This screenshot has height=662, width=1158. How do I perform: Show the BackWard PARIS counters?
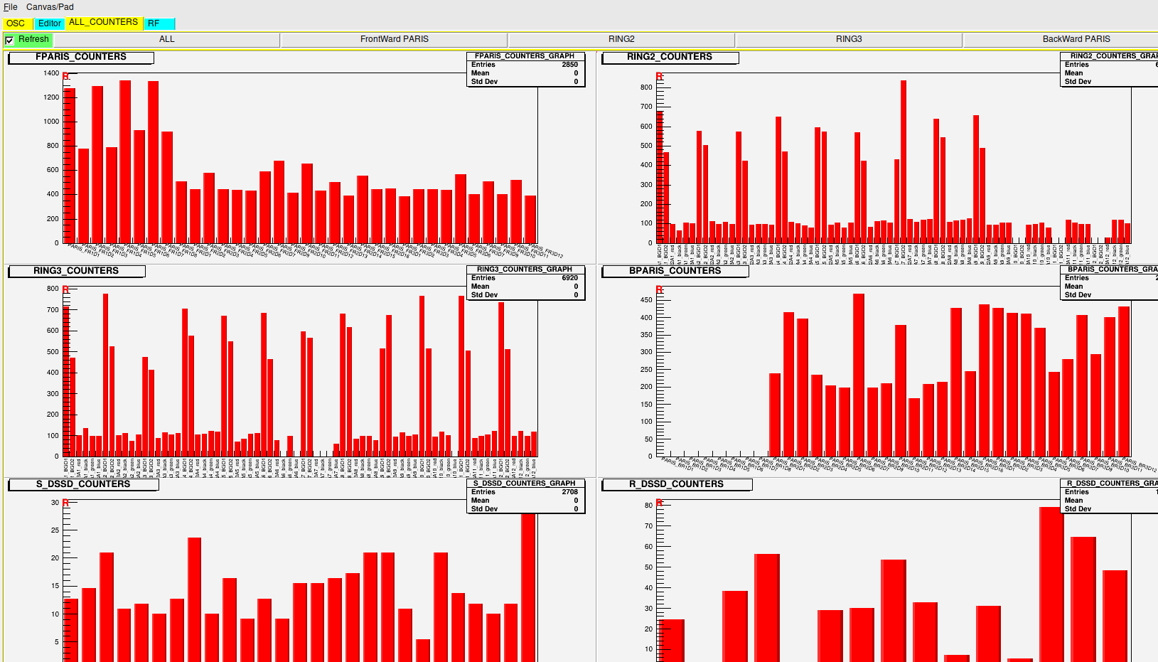click(1076, 40)
